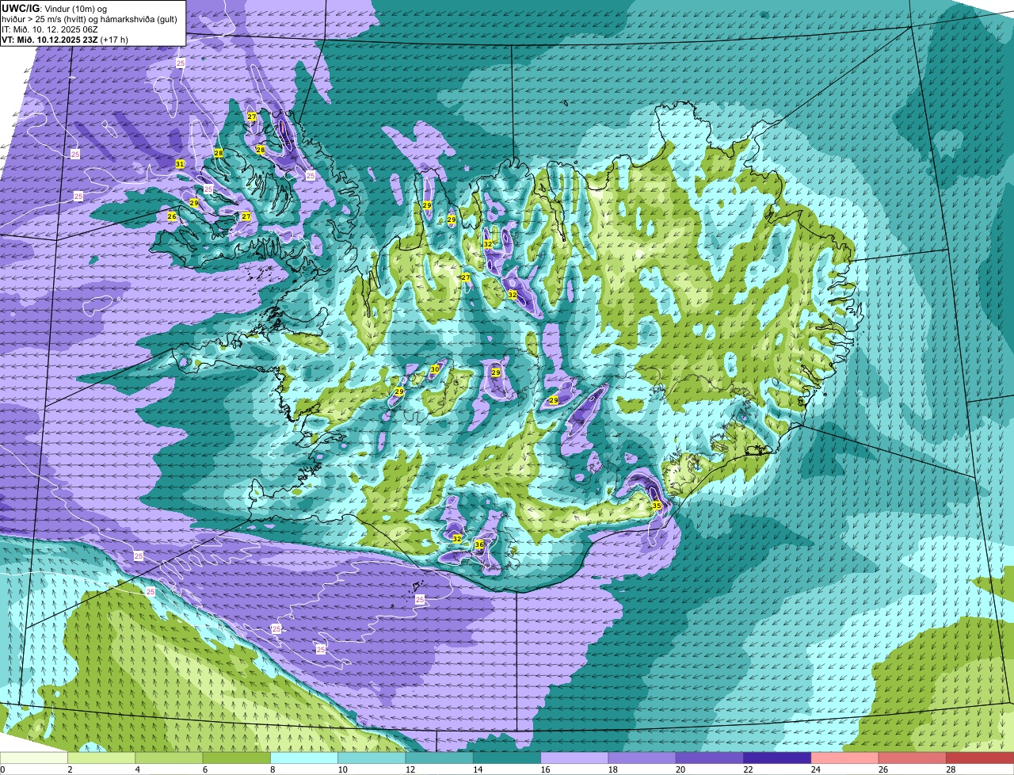Click the 'VT: Mið. 10.12.2025 23Z (+17 h)' line
1014x775 pixels.
pyautogui.click(x=65, y=39)
